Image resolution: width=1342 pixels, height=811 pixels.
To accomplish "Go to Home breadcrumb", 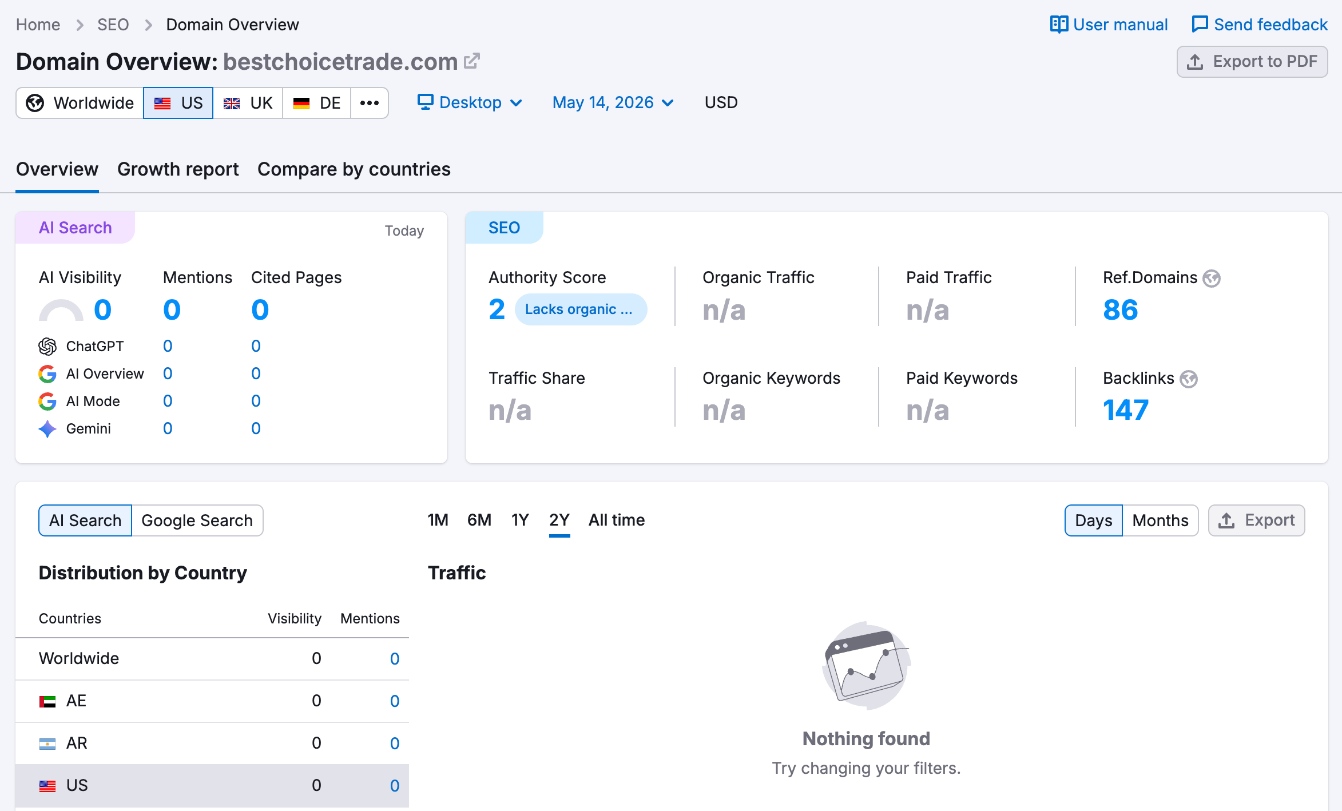I will click(x=38, y=25).
